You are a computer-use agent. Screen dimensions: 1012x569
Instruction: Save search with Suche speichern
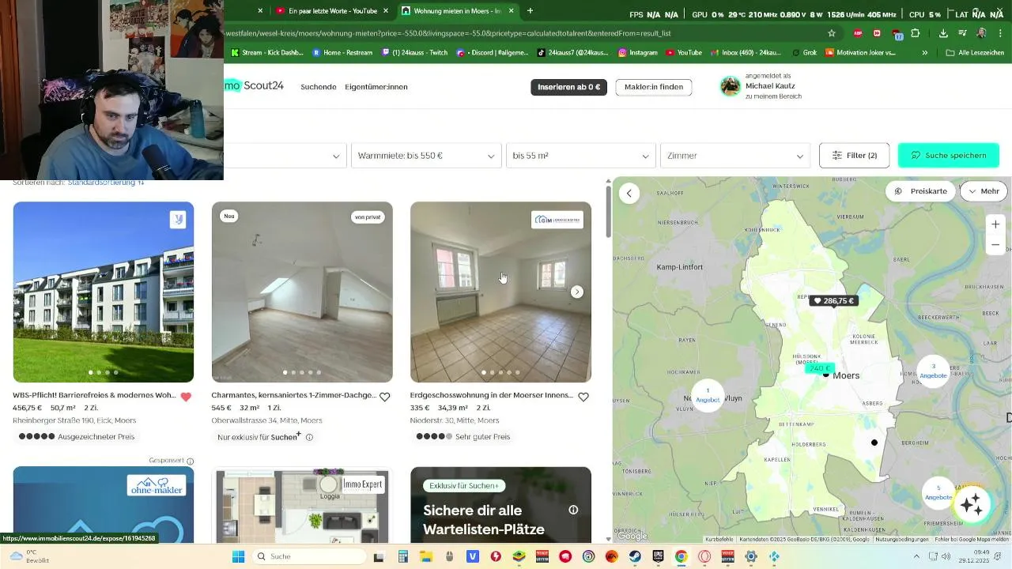949,156
